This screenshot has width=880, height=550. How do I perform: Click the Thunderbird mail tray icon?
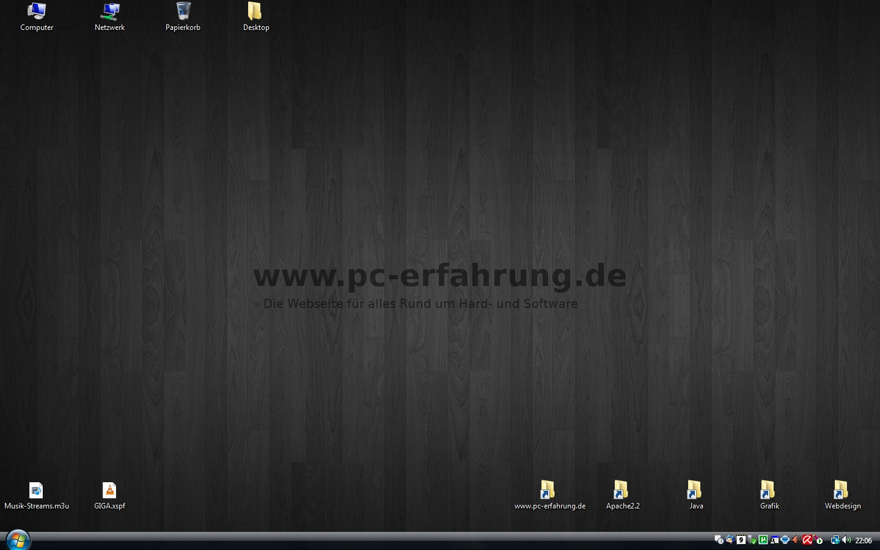pyautogui.click(x=730, y=540)
